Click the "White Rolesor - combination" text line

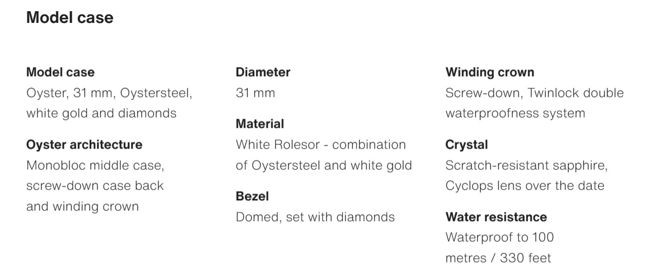coord(321,144)
